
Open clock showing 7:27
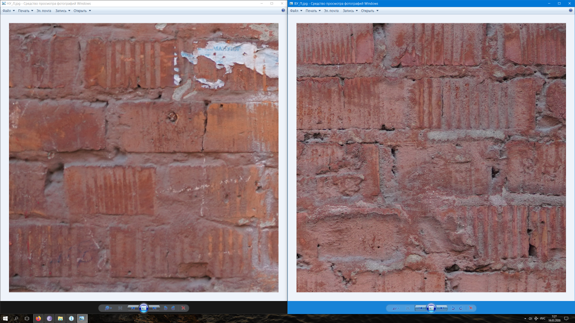554,319
